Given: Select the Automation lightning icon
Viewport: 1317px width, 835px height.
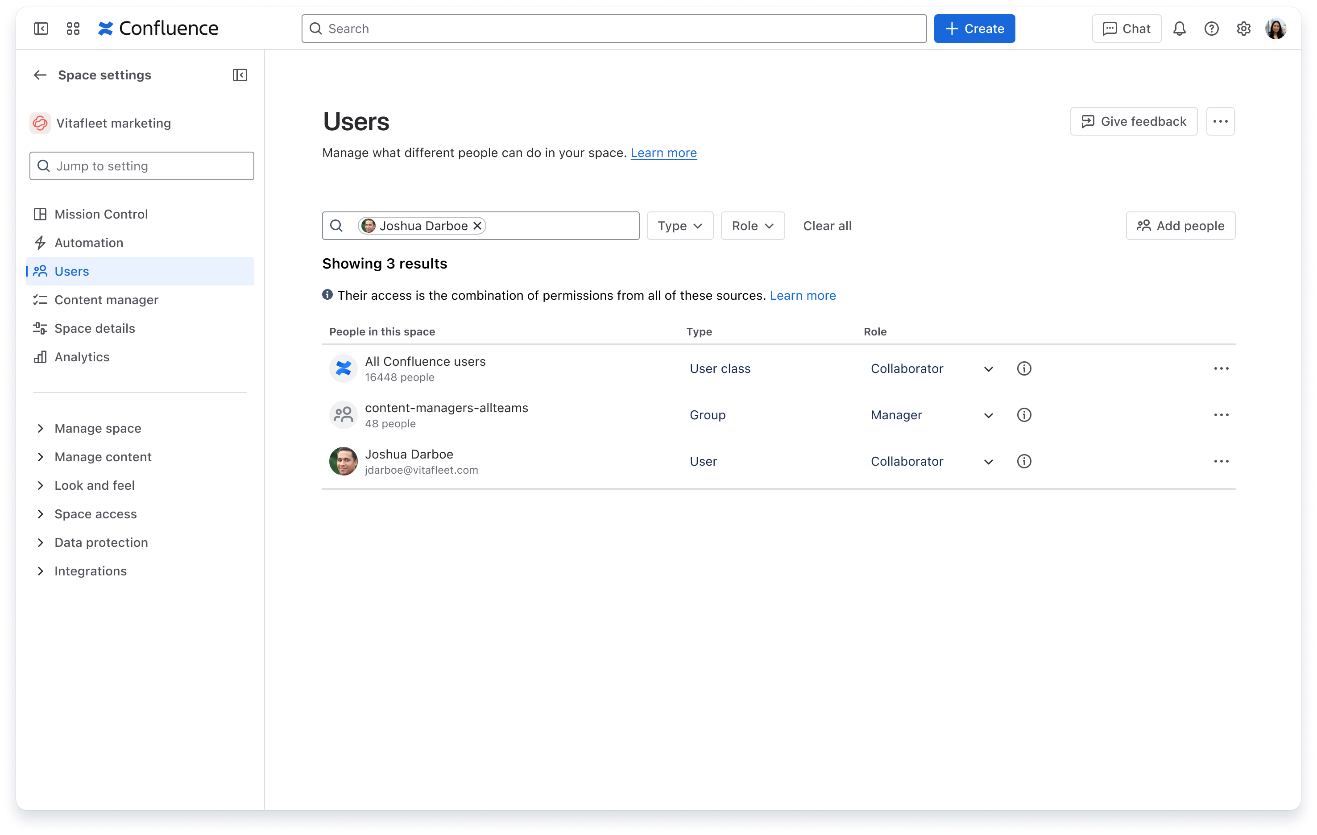Looking at the screenshot, I should coord(41,242).
